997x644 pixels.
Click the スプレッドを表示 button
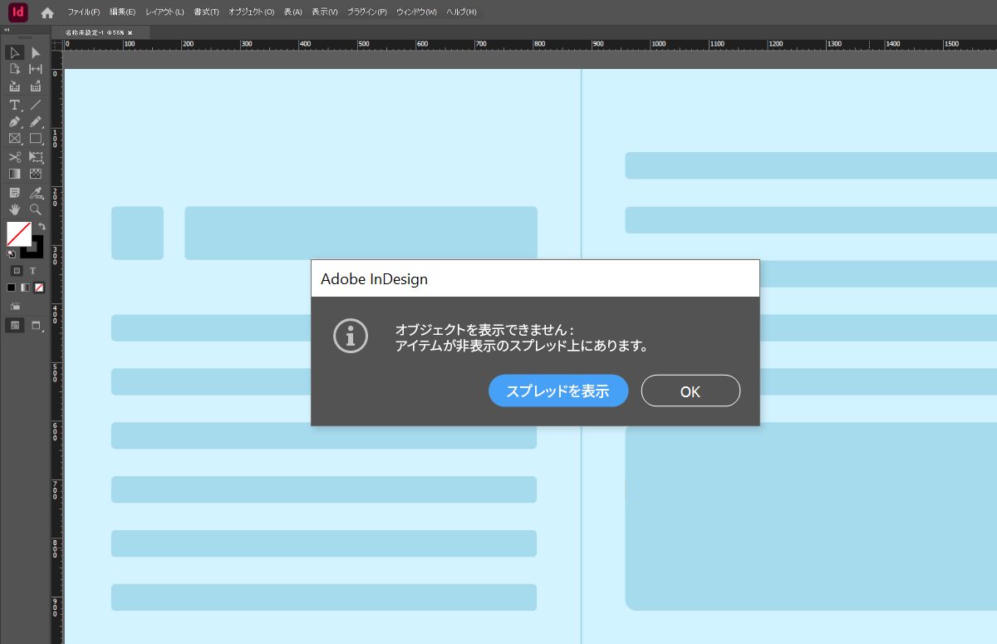click(558, 391)
